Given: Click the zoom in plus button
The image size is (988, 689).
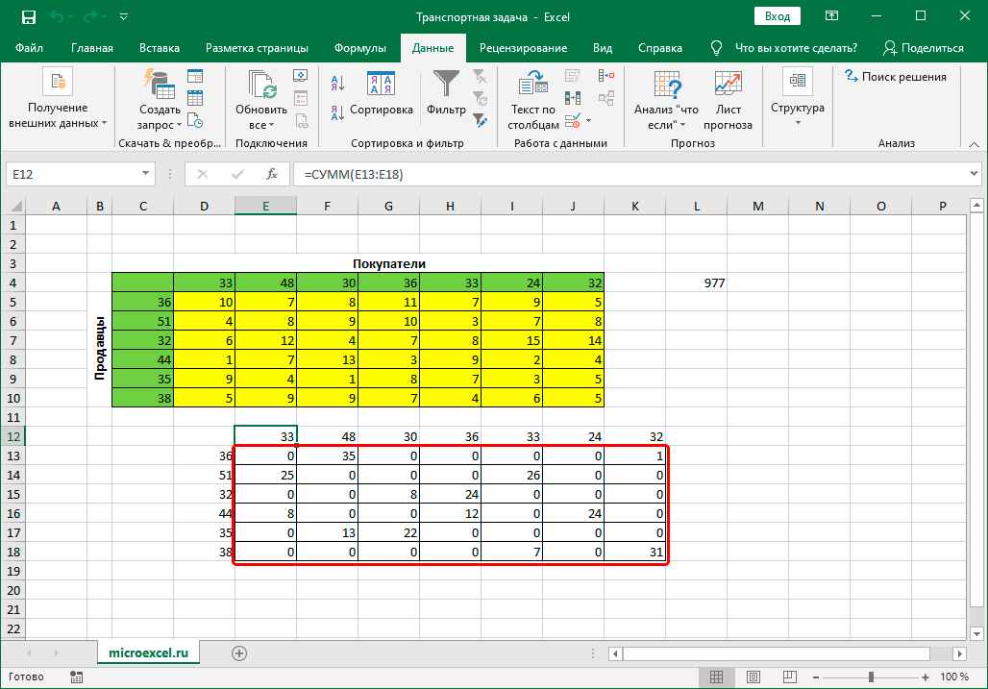Looking at the screenshot, I should pyautogui.click(x=925, y=677).
